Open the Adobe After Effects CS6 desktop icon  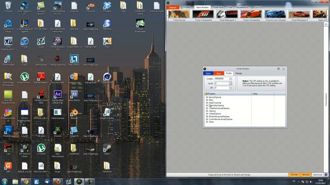[57, 97]
